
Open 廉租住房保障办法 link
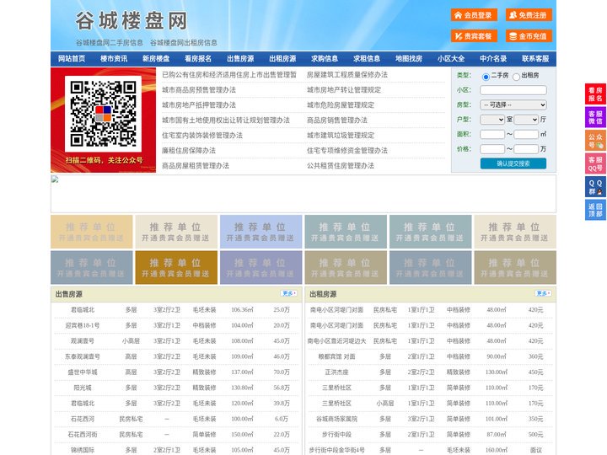[189, 150]
